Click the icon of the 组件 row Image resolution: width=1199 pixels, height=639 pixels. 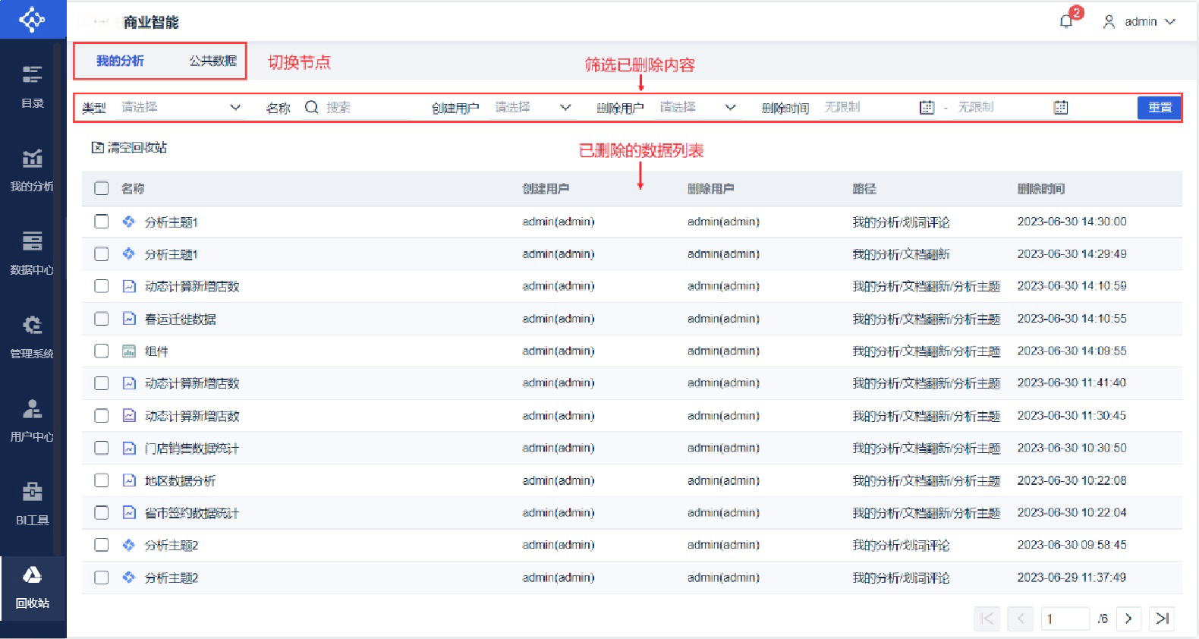129,351
